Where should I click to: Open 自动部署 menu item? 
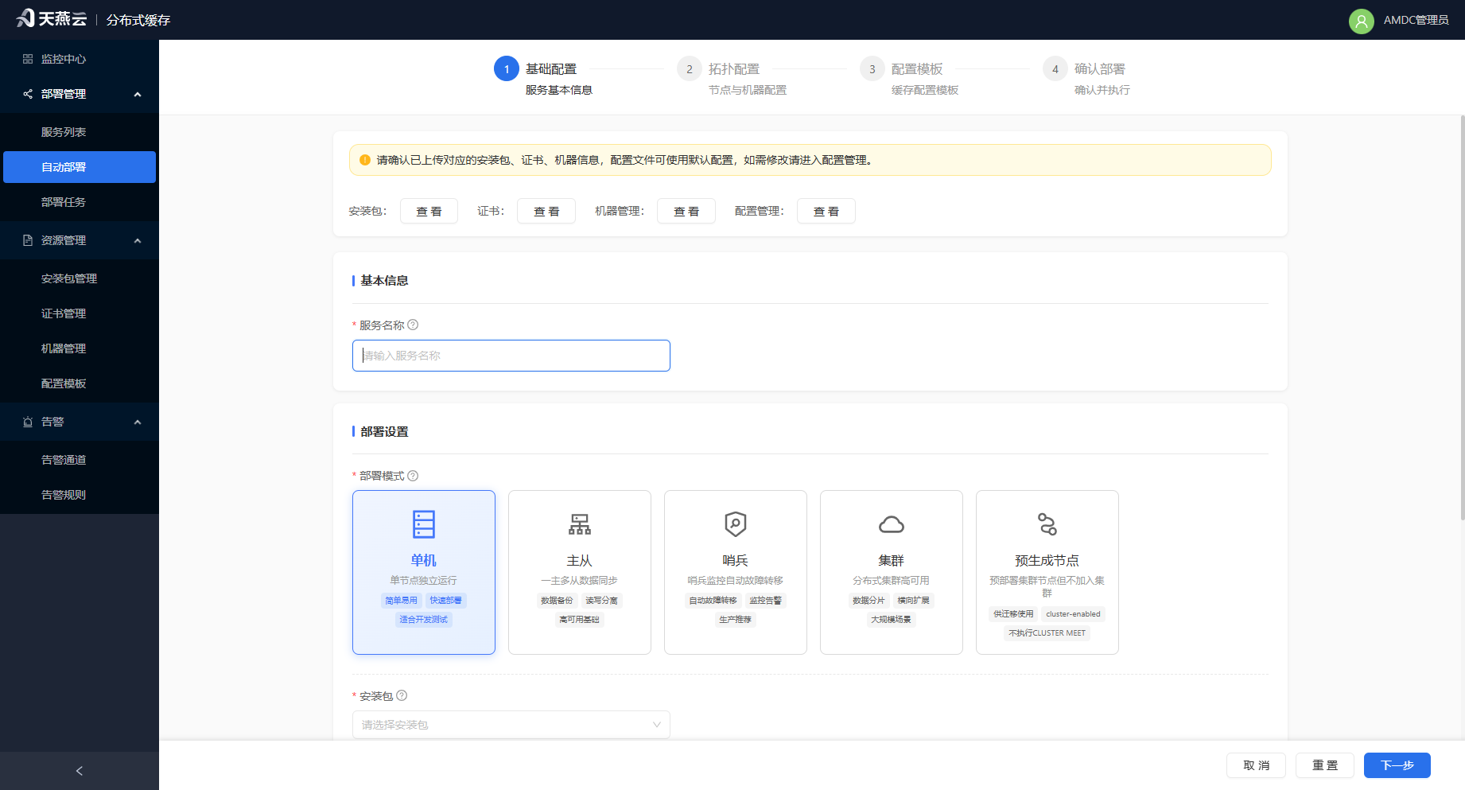click(80, 167)
